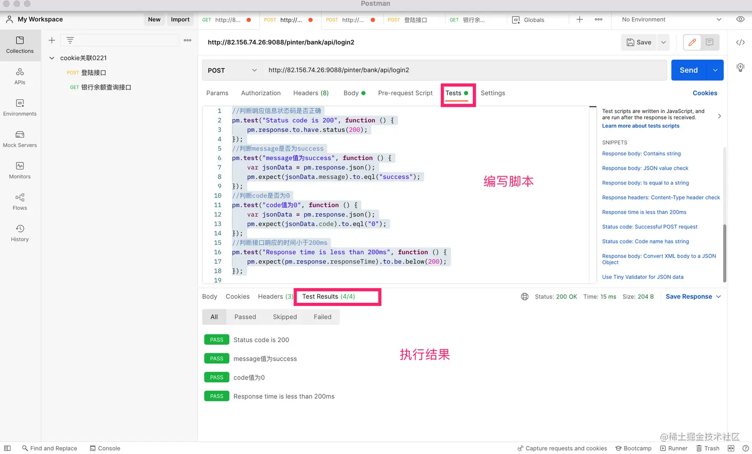Collapse the cookie关联0221 collection

coord(52,58)
